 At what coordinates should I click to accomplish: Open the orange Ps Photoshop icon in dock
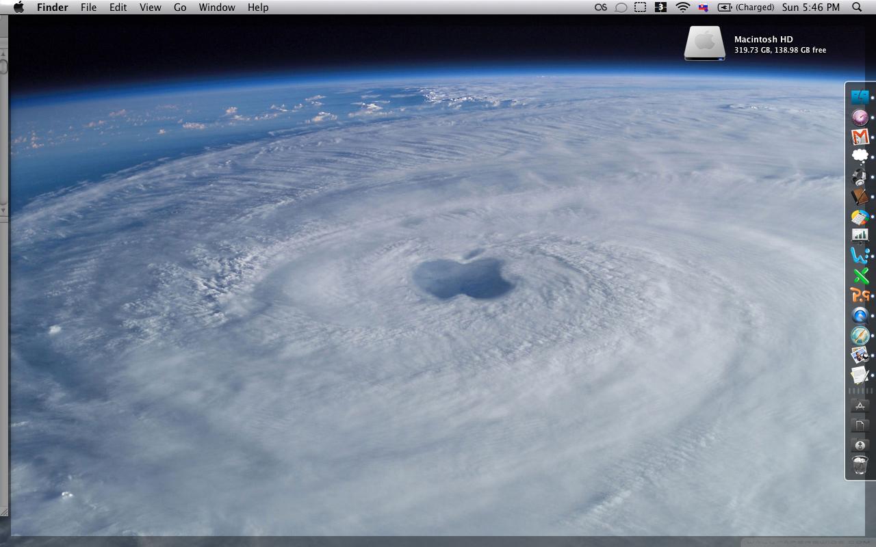860,295
